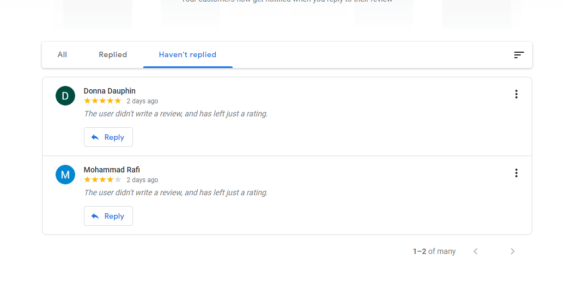Switch to the Replied tab
This screenshot has height=285, width=566.
tap(113, 55)
